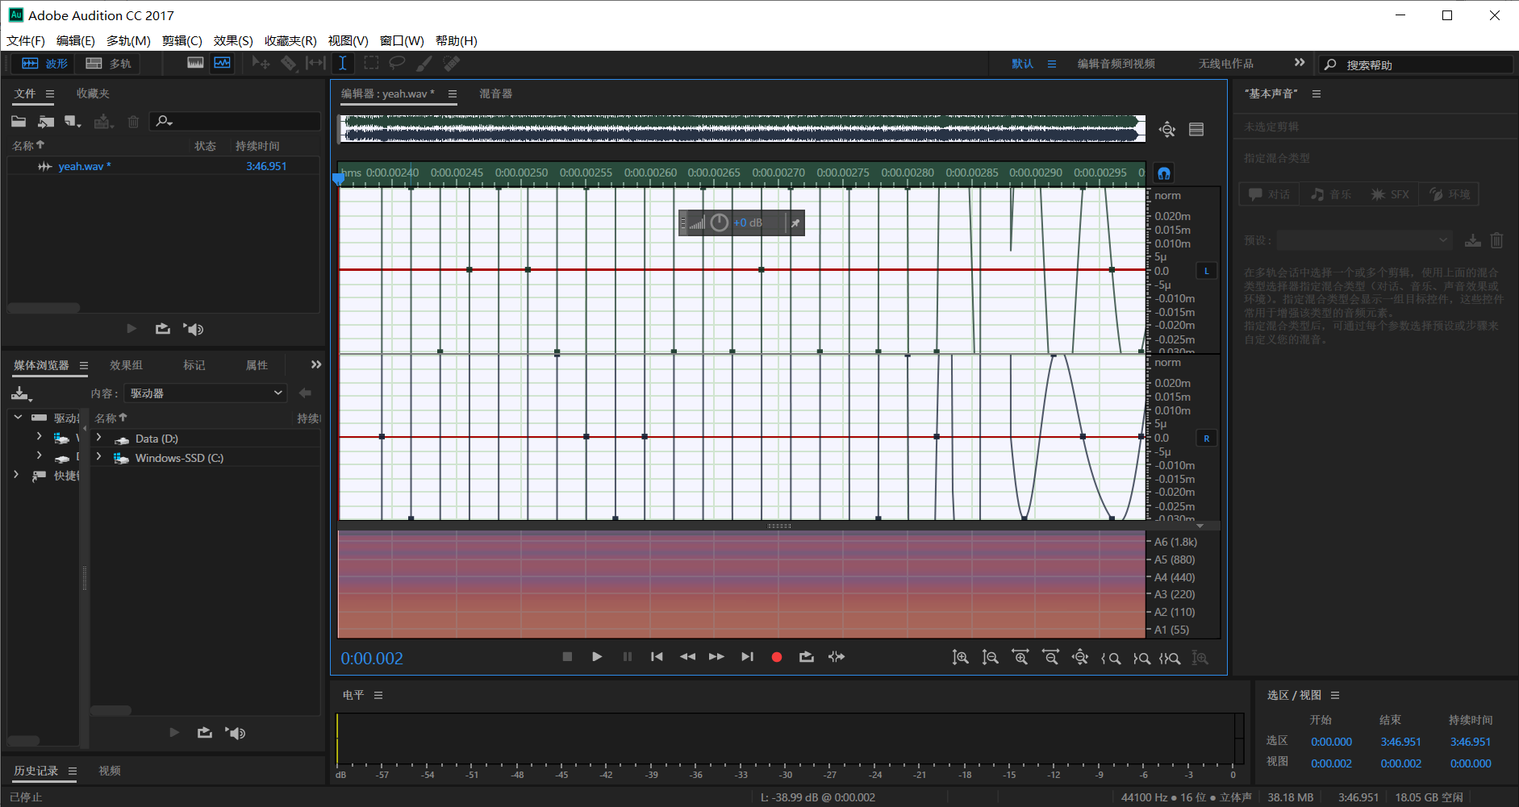Select the Lasso Selection tool

(397, 63)
